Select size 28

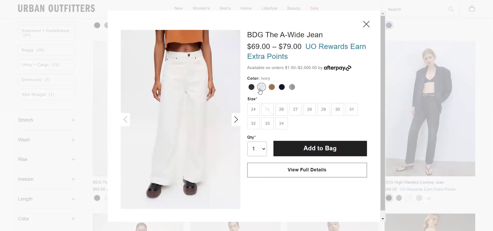point(309,109)
